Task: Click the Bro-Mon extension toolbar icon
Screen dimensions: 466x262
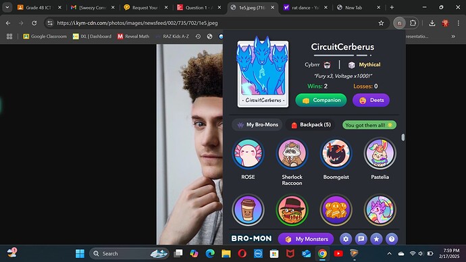Action: click(x=399, y=23)
